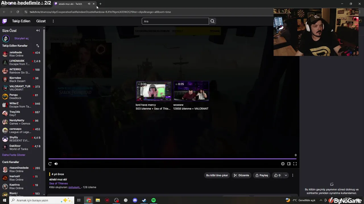Mute the clip player volume icon
The width and height of the screenshot is (364, 204).
point(56,164)
